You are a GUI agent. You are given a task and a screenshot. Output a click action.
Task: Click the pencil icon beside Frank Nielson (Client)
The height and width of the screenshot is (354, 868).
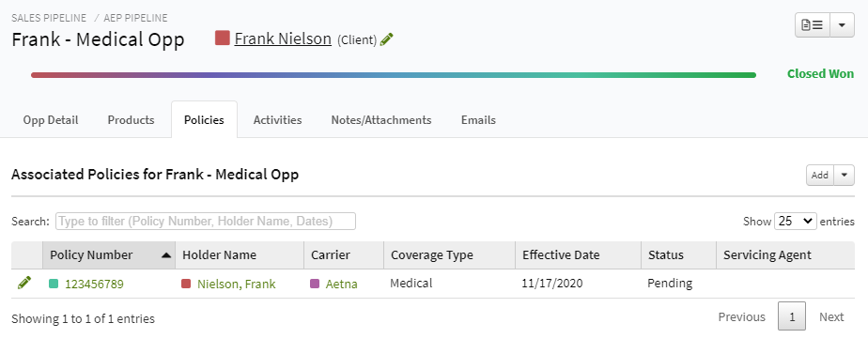point(387,39)
